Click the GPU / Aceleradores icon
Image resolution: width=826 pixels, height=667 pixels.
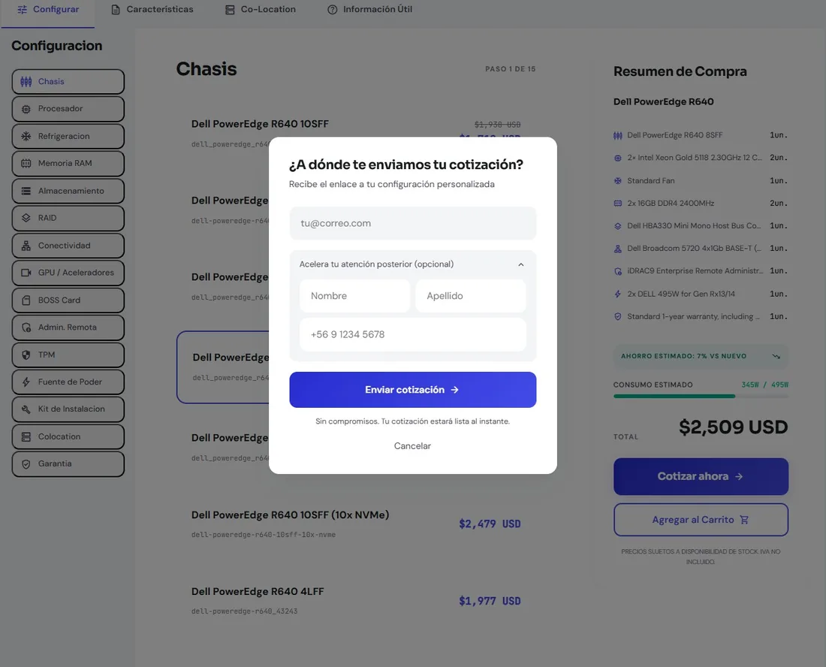coord(26,273)
